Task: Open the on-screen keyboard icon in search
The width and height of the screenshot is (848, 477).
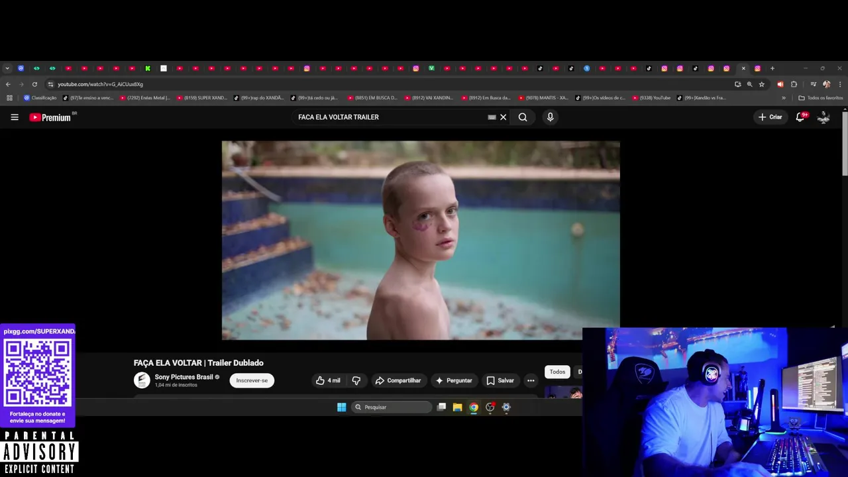Action: (x=492, y=117)
